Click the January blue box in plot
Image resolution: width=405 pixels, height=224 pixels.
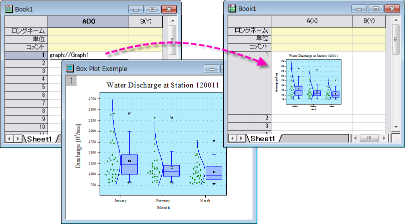point(129,164)
